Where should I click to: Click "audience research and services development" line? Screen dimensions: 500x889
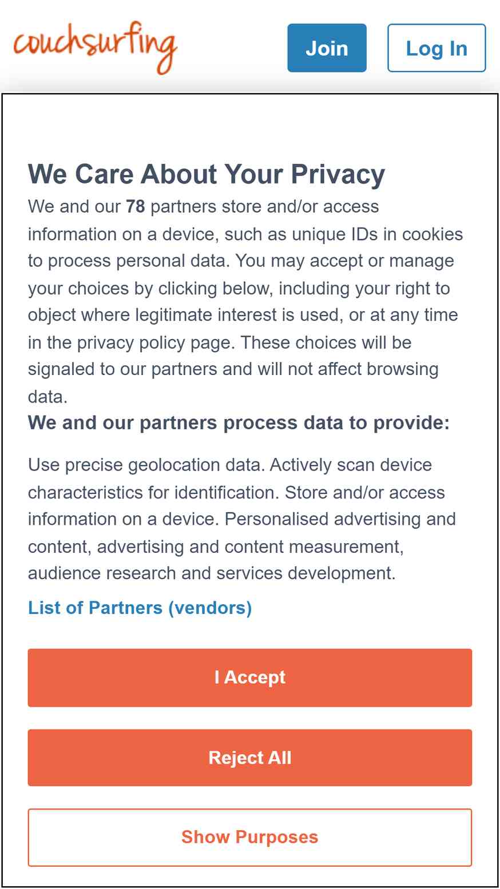coord(212,573)
